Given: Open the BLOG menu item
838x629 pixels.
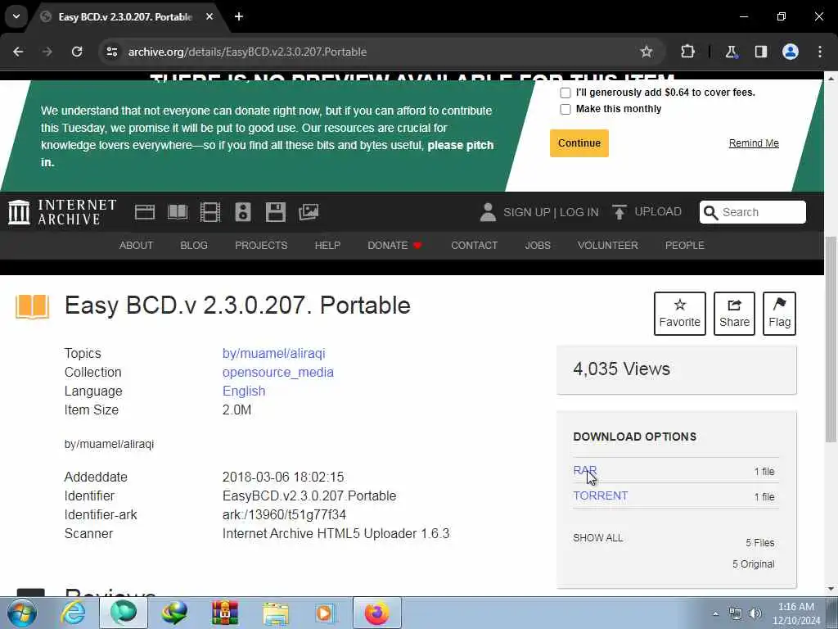Looking at the screenshot, I should [194, 246].
